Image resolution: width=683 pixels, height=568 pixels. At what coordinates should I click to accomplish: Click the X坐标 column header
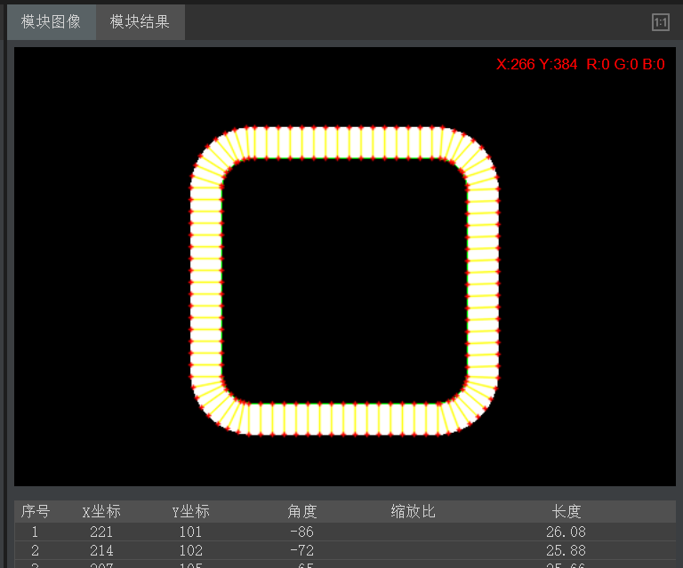[101, 511]
